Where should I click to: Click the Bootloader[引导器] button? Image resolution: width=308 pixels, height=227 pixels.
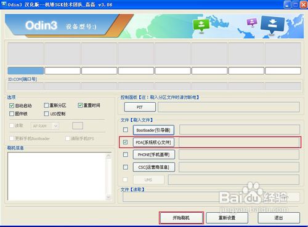coord(153,130)
